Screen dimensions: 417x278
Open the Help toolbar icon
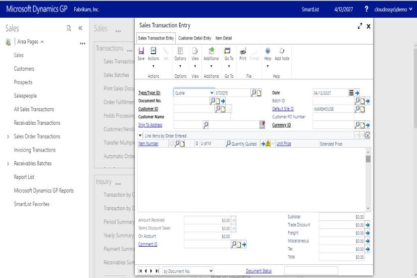(x=268, y=51)
